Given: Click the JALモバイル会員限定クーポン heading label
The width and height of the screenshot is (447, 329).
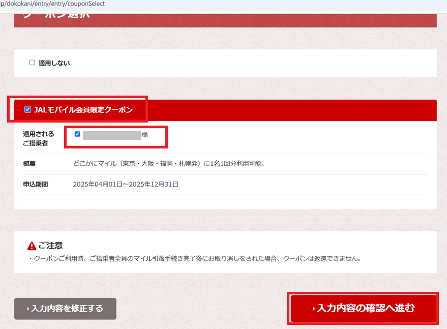Looking at the screenshot, I should [83, 110].
